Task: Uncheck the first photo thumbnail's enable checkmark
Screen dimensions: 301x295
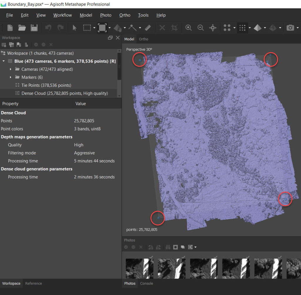Action: coord(151,257)
